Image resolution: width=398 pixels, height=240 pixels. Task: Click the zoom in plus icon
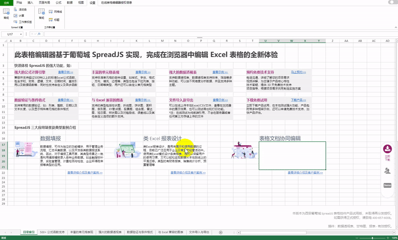387,238
